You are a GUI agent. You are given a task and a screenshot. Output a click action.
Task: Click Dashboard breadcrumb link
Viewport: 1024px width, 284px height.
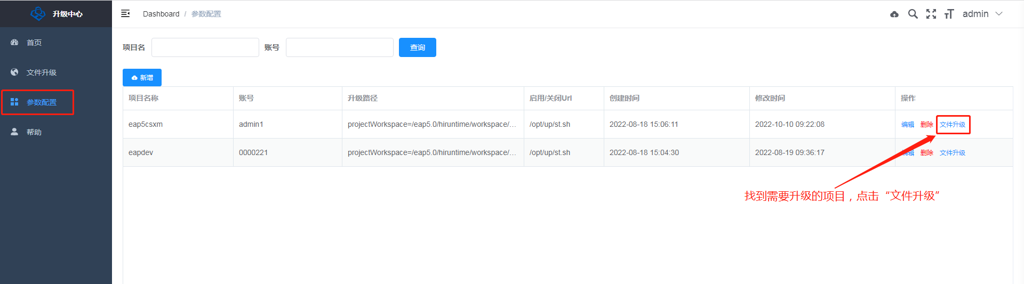(x=161, y=14)
